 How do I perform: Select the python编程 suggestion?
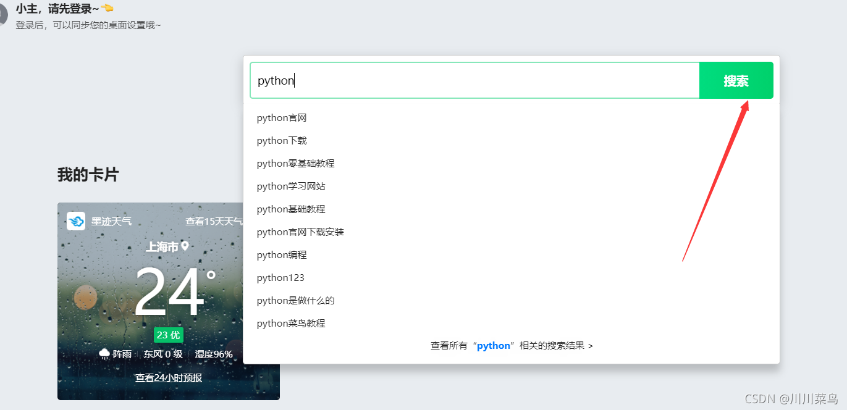click(x=512, y=255)
